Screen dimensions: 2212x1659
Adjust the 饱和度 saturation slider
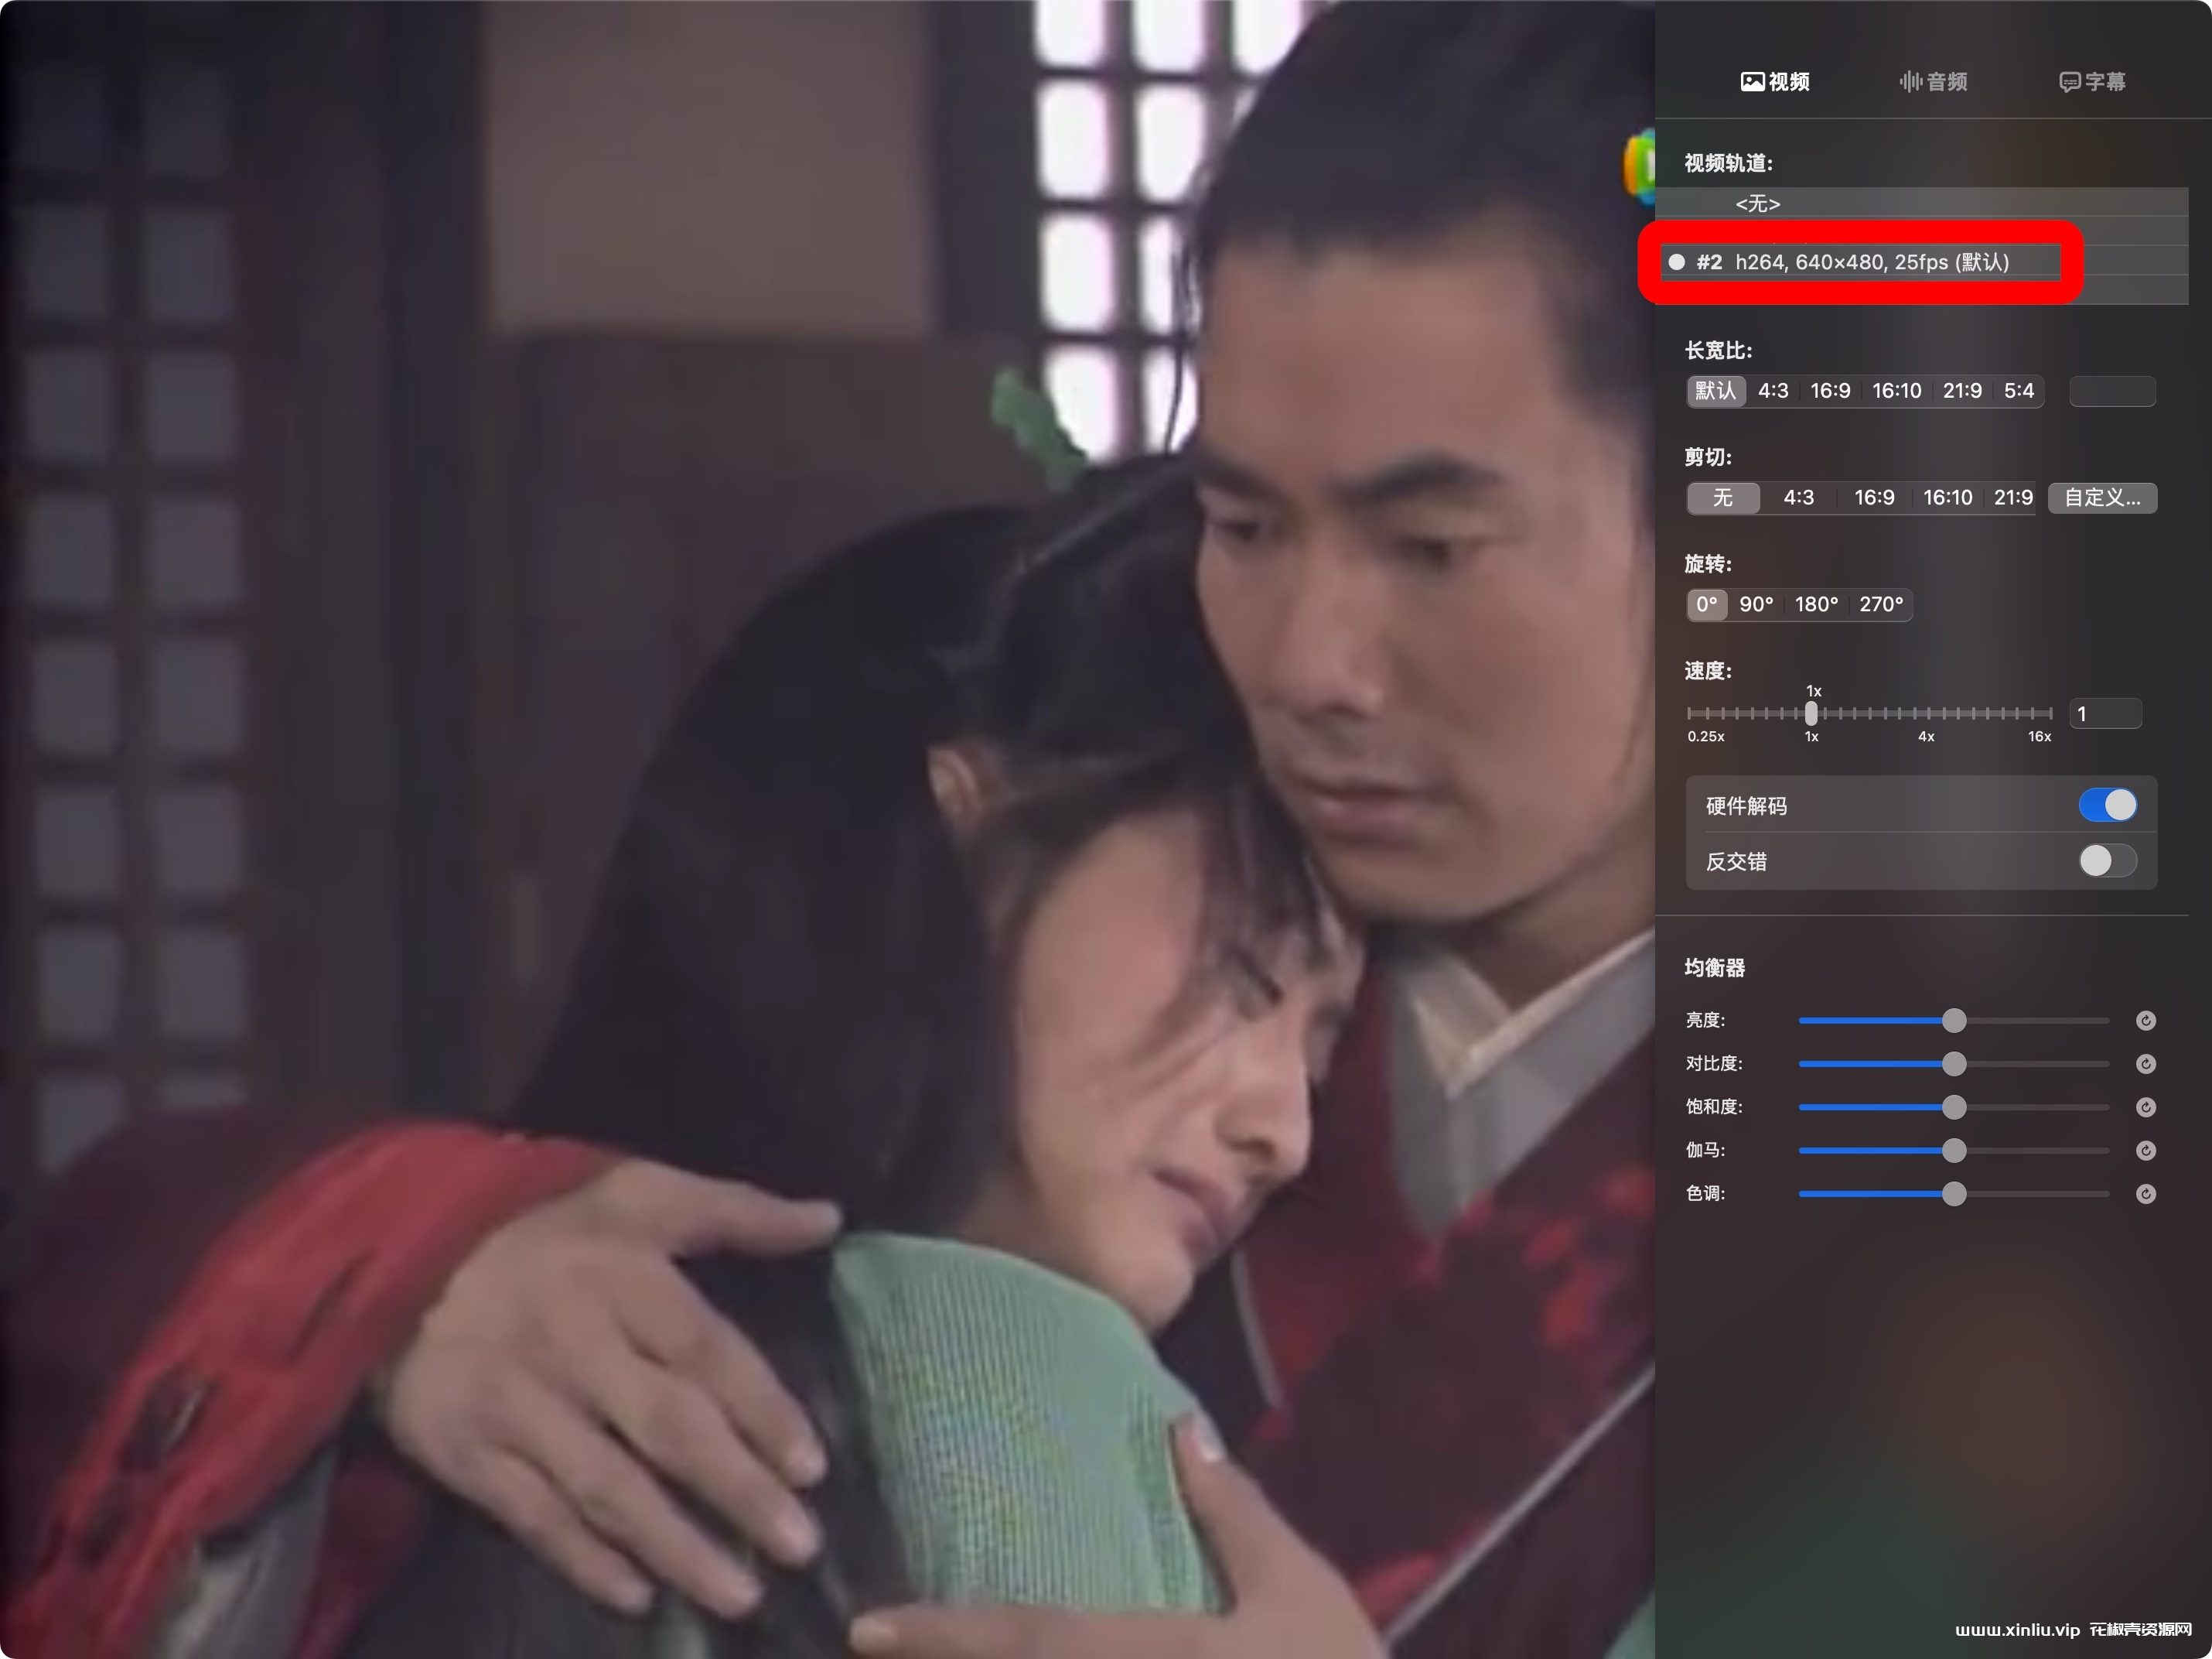click(1954, 1107)
